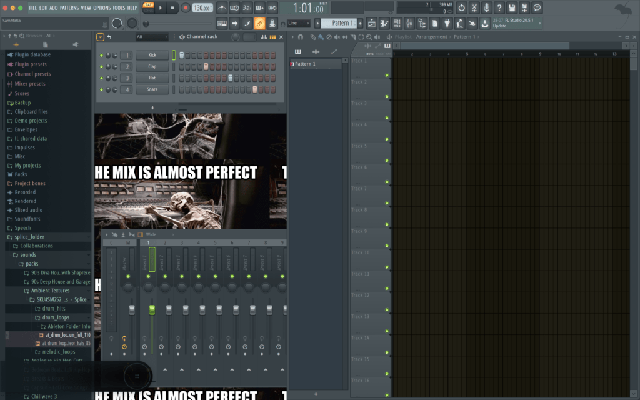Screen dimensions: 640x400
Task: Open the OPTIONS menu
Action: (x=102, y=7)
